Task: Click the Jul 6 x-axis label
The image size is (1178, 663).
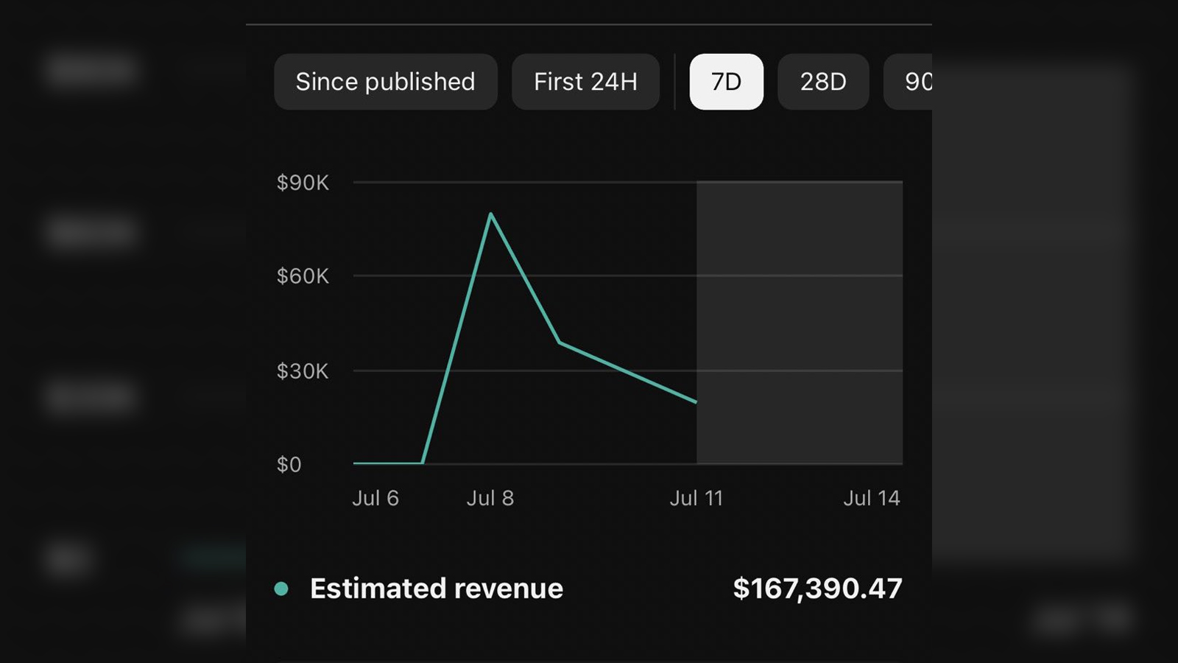Action: 376,498
